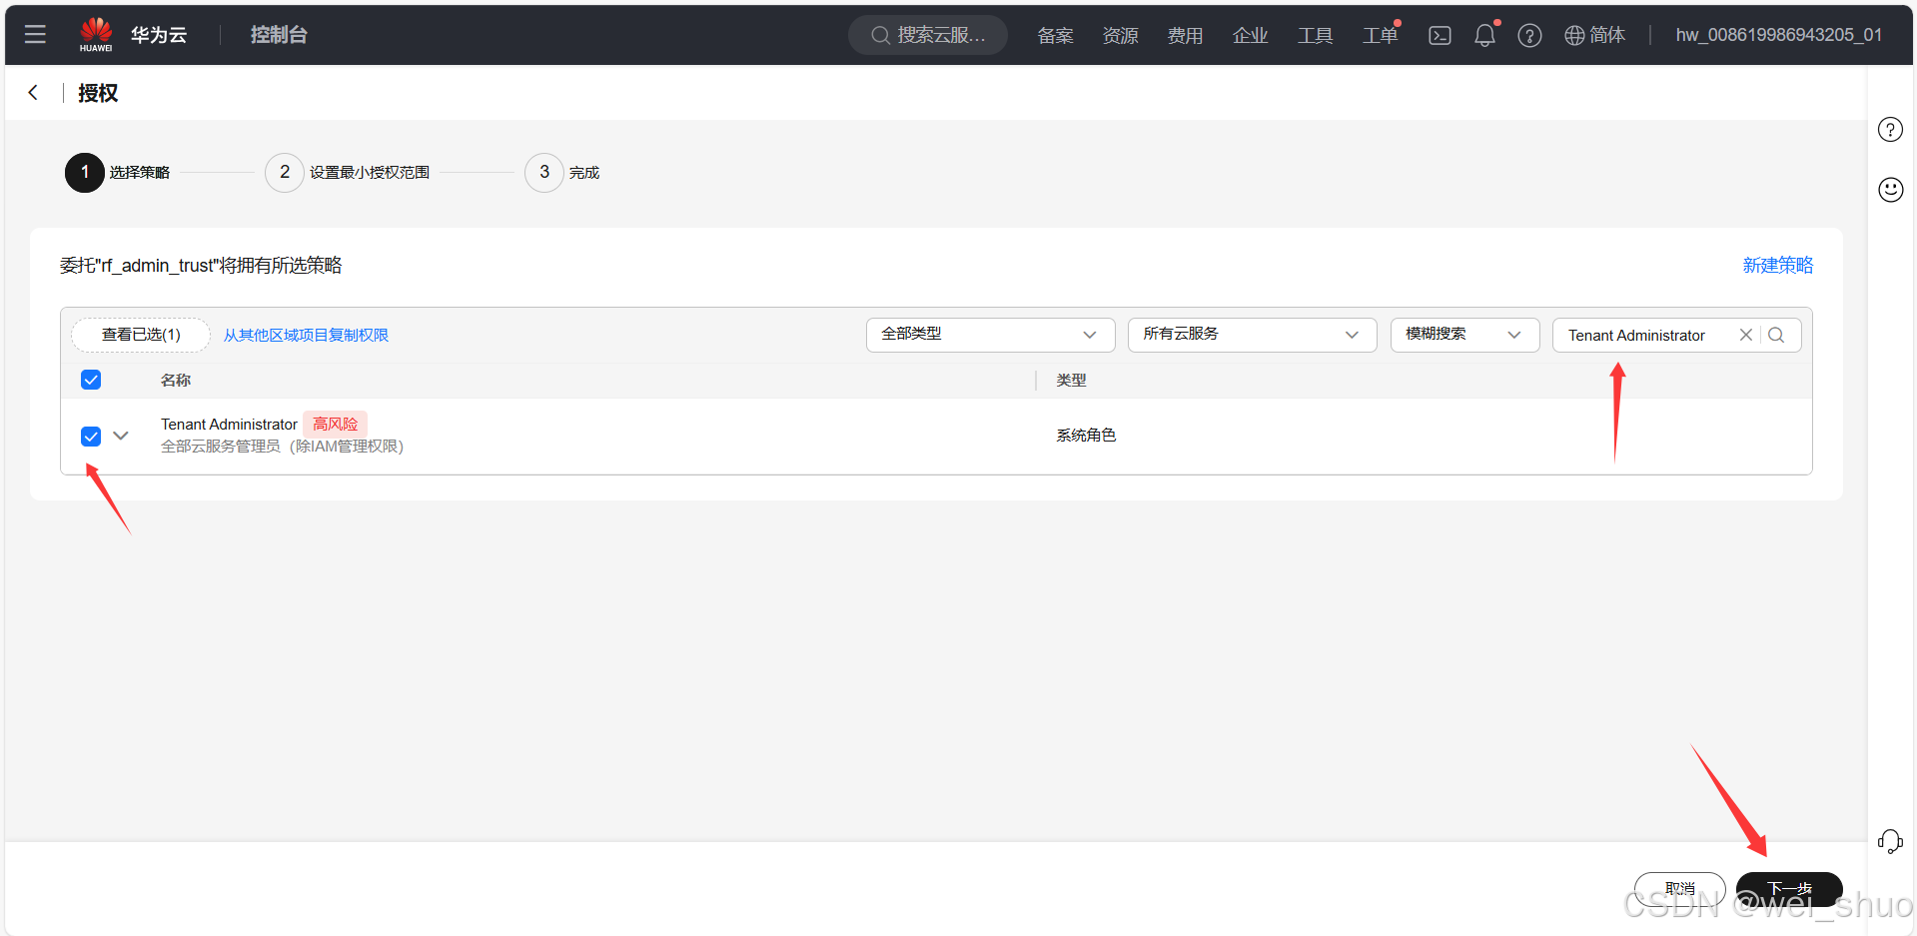Open the 费用 menu

(1185, 35)
